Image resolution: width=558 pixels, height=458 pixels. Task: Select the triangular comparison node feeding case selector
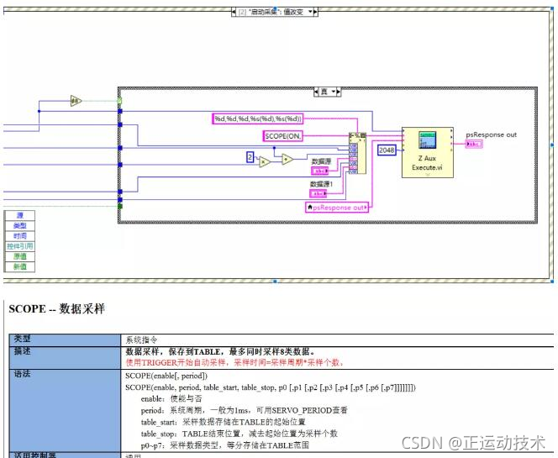[76, 101]
